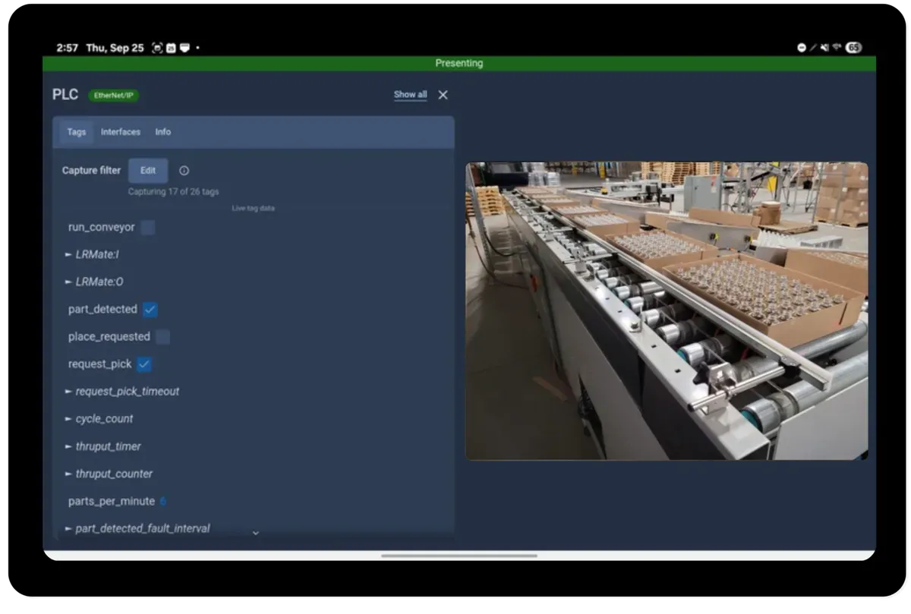Tap the stylus icon in the status bar
Screen dimensions: 911x614
click(x=814, y=47)
